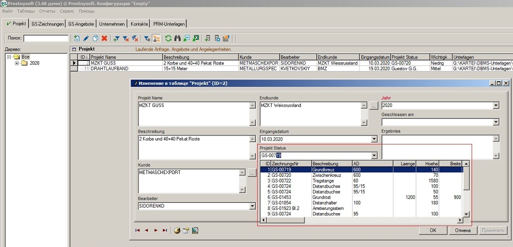Image resolution: width=513 pixels, height=247 pixels.
Task: Toggle the tree panel toolbar button
Action: 156,39
